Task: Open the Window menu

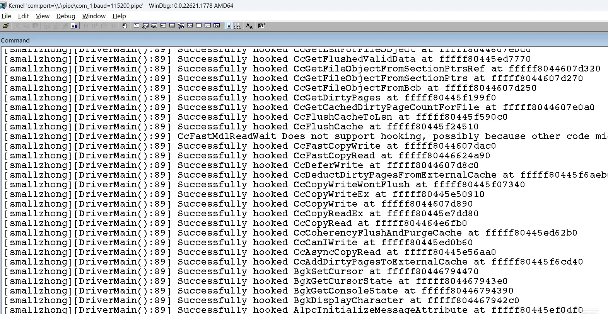Action: click(x=94, y=16)
